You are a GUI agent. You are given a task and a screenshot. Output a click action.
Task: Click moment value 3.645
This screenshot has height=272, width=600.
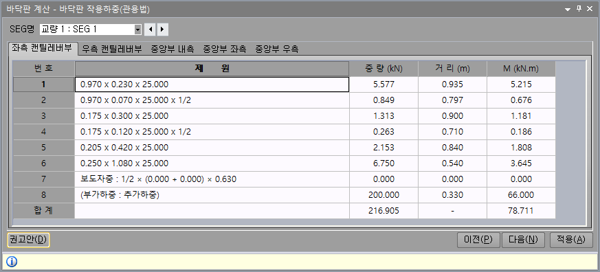521,163
